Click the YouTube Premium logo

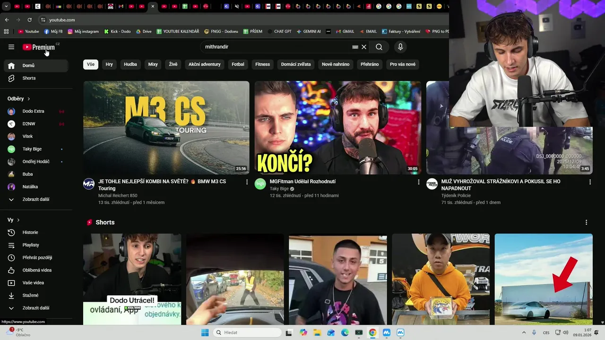click(39, 47)
